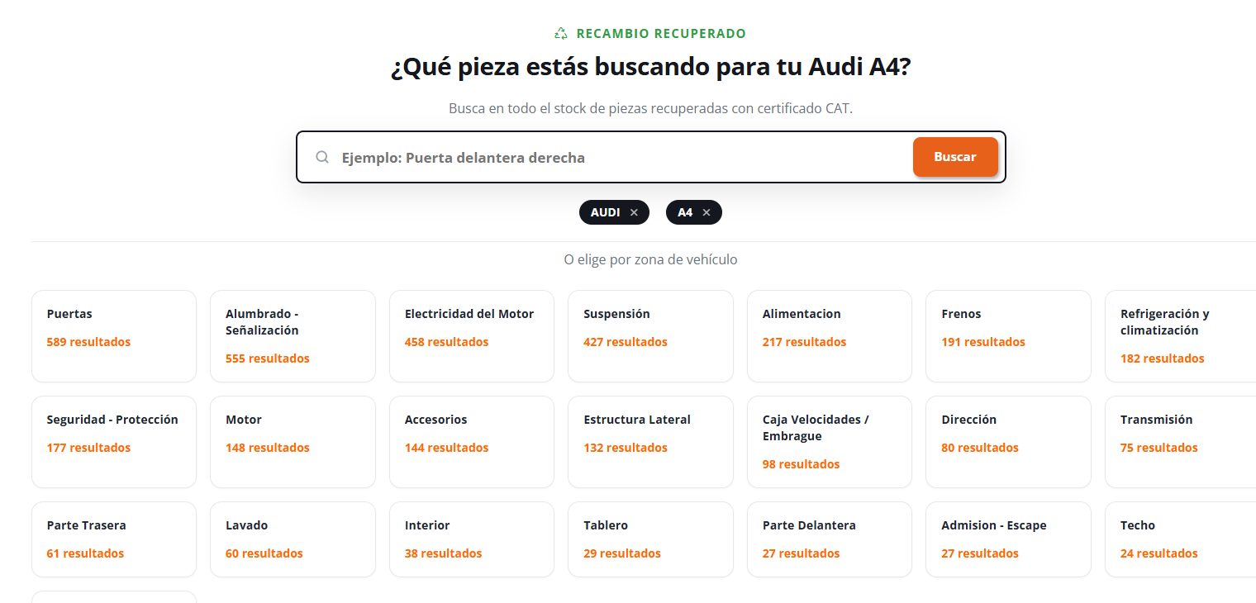Remove the AUDI filter tag
Screen dimensions: 1256x603
click(634, 212)
